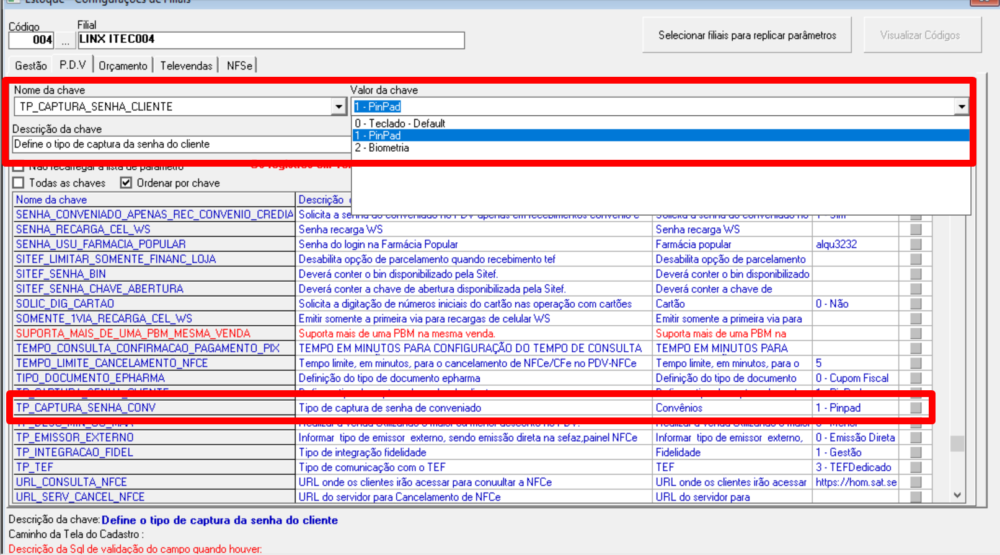Toggle the Todas as chaves checkbox

19,183
